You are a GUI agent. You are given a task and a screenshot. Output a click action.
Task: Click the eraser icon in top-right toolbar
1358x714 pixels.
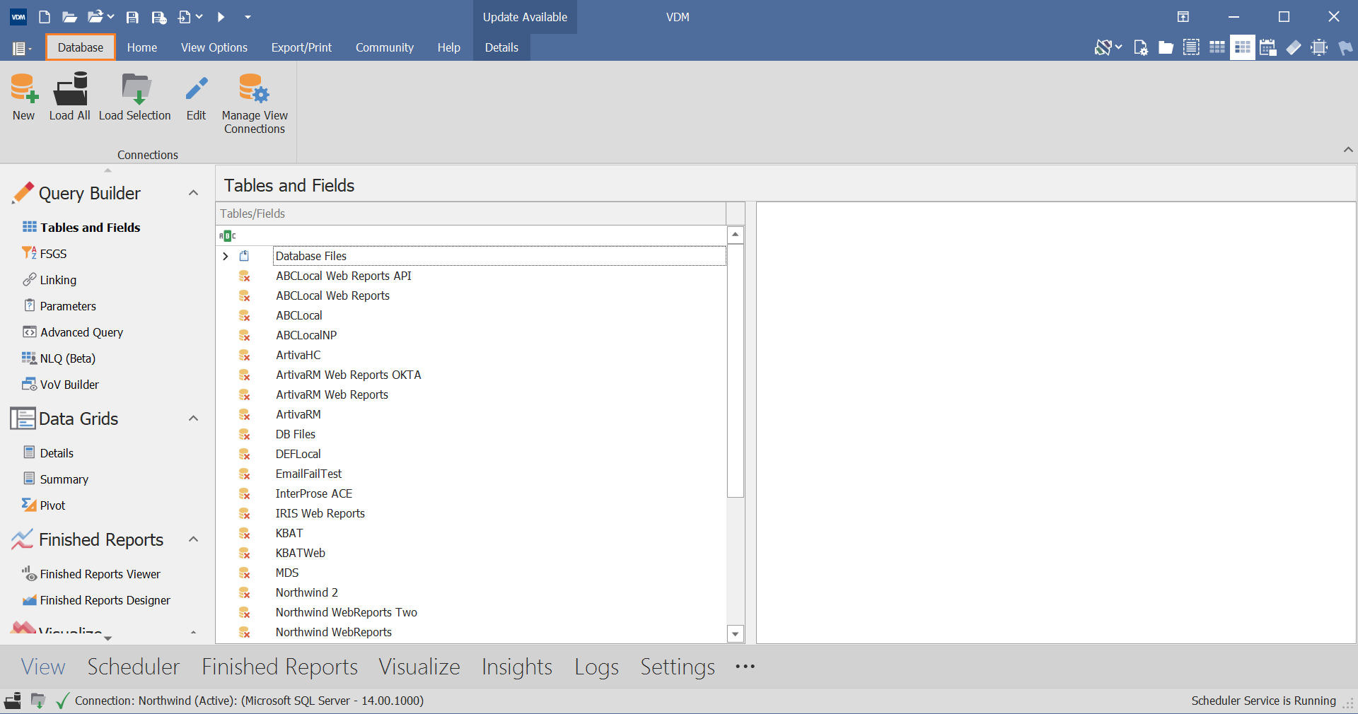coord(1293,47)
